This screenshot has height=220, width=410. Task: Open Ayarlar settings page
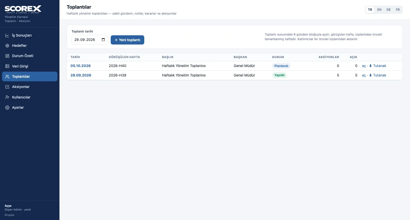pyautogui.click(x=30, y=107)
